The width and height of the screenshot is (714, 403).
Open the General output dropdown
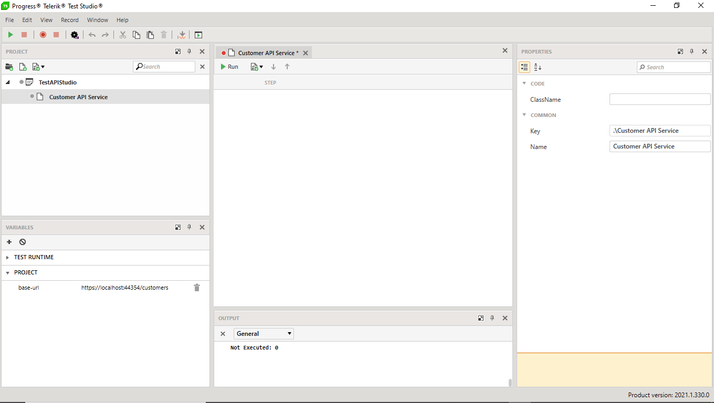pos(264,334)
